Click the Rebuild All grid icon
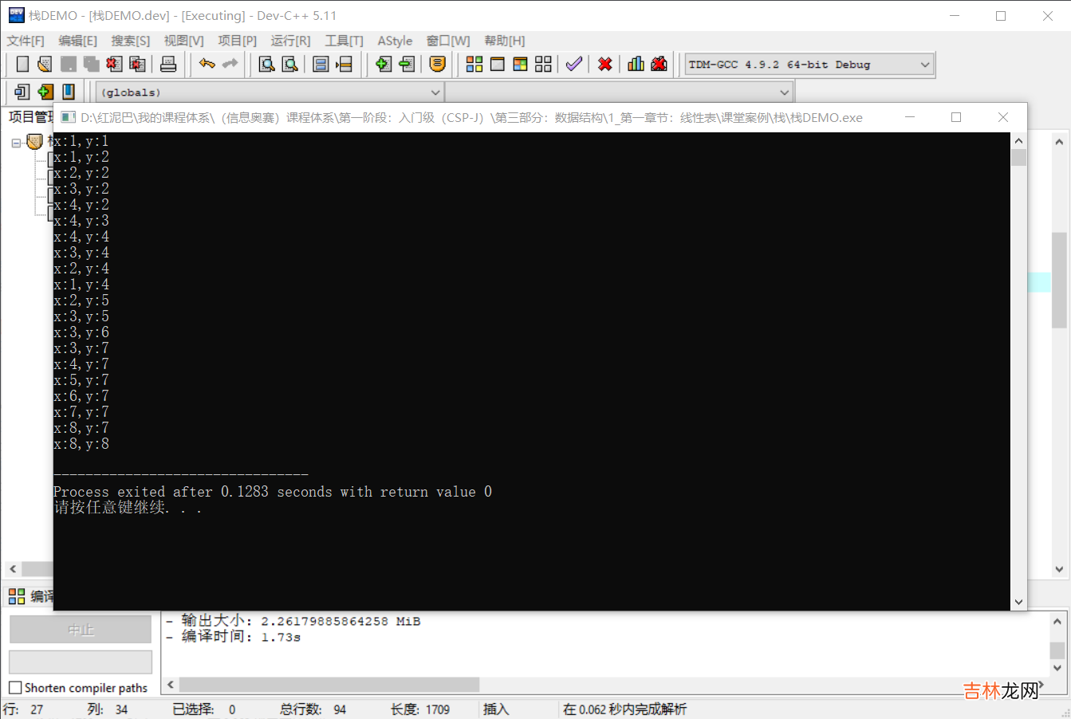Viewport: 1071px width, 719px height. pyautogui.click(x=544, y=64)
